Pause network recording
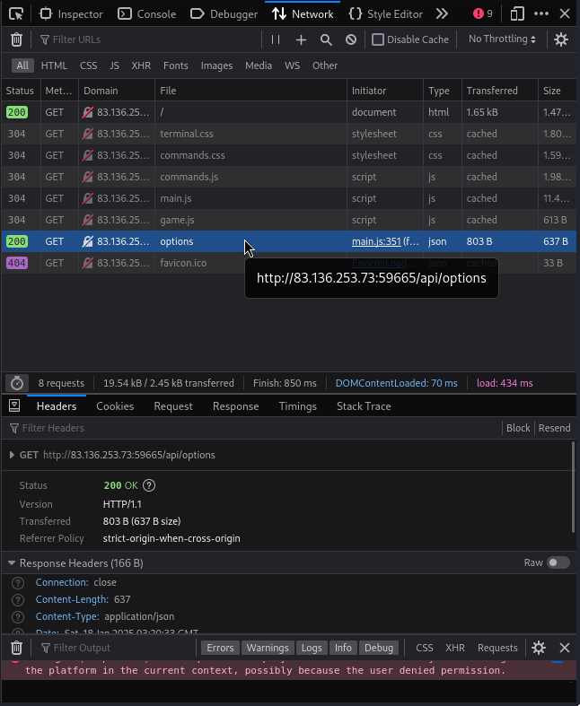This screenshot has width=580, height=706. tap(276, 39)
